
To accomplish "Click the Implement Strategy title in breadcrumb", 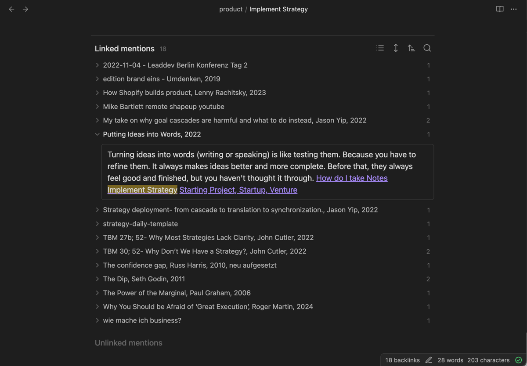I will (x=278, y=9).
